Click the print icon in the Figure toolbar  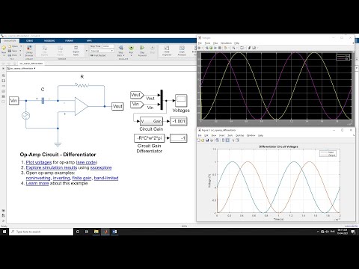point(212,140)
